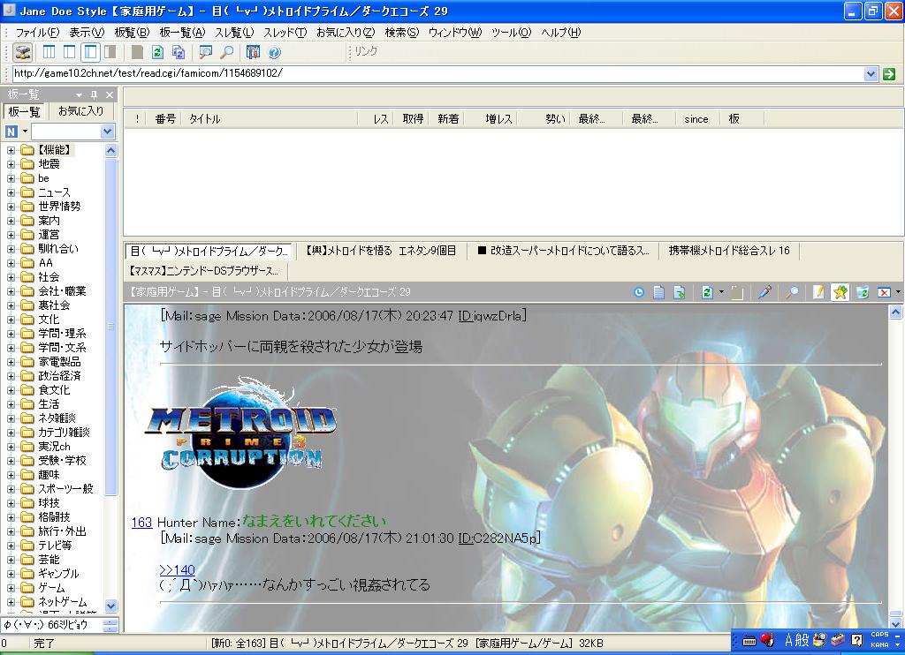Open the thread refresh dropdown arrow

721,292
